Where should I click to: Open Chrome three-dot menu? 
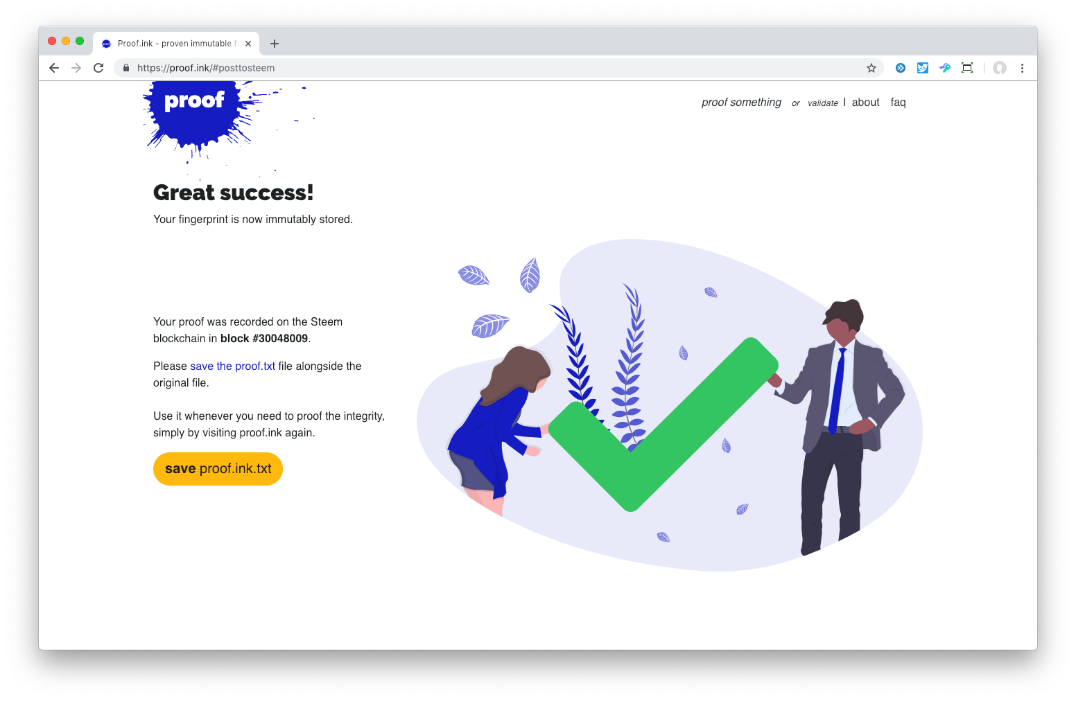point(1022,68)
